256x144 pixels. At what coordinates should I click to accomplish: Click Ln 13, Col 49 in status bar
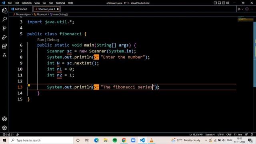click(x=196, y=134)
